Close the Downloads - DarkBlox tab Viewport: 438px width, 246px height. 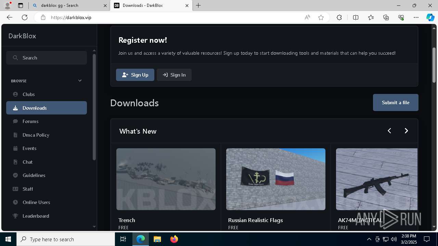pyautogui.click(x=187, y=5)
